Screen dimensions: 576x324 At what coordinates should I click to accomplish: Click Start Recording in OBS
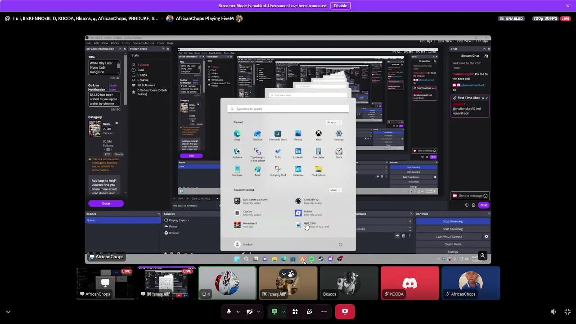[452, 229]
